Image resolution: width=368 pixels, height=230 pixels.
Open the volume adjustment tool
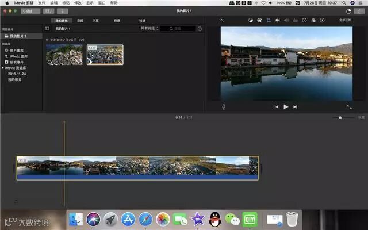tap(286, 20)
